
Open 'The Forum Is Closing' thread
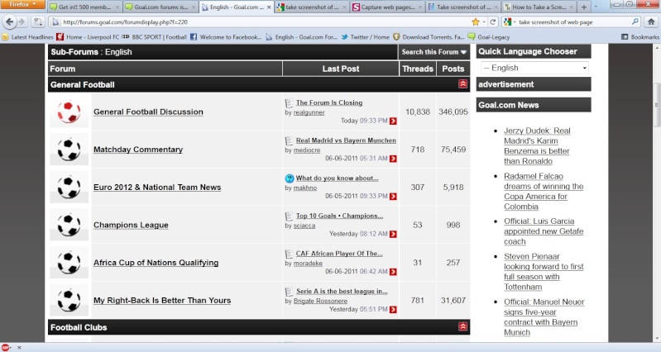point(328,102)
